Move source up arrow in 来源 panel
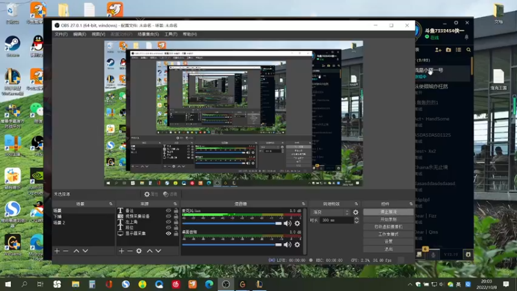Image resolution: width=517 pixels, height=291 pixels. coord(149,251)
